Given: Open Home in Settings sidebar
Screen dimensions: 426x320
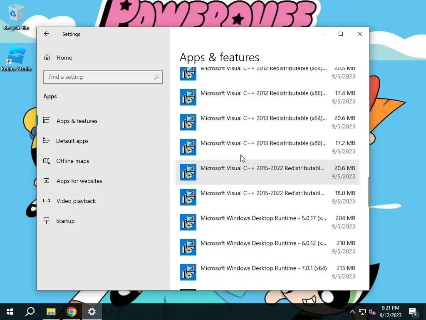Looking at the screenshot, I should tap(103, 57).
